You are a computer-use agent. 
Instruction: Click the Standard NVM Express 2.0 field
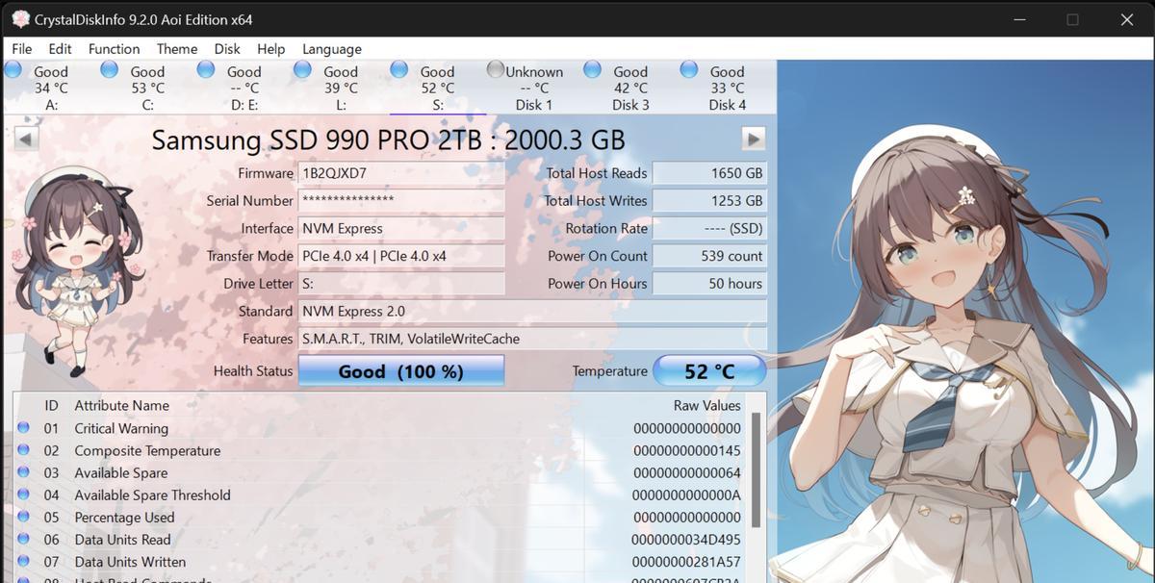coord(532,311)
